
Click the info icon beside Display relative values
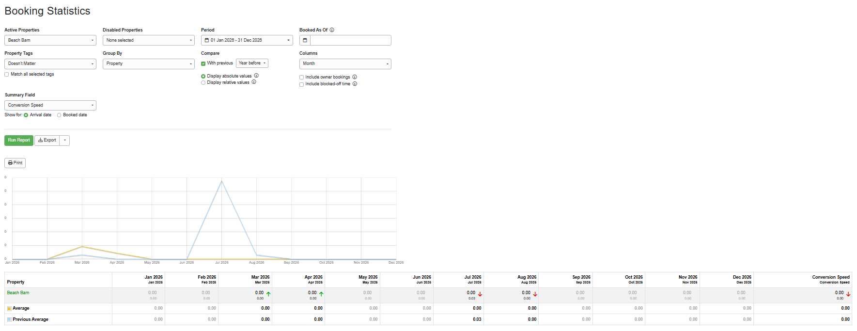254,82
